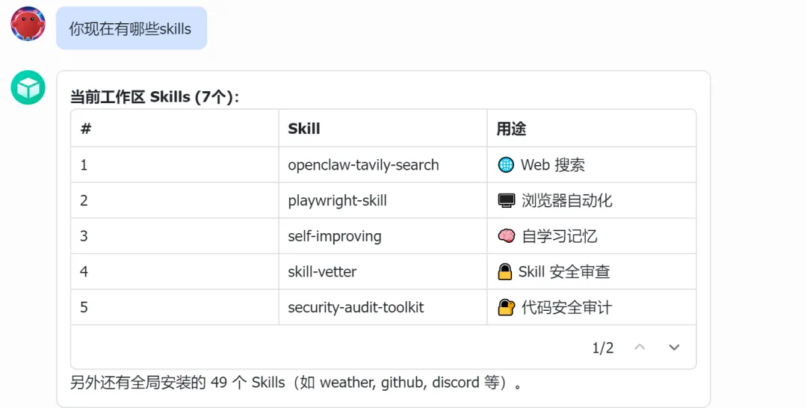Image resolution: width=807 pixels, height=408 pixels.
Task: Click the globe icon beside Web 搜索
Action: click(x=506, y=165)
